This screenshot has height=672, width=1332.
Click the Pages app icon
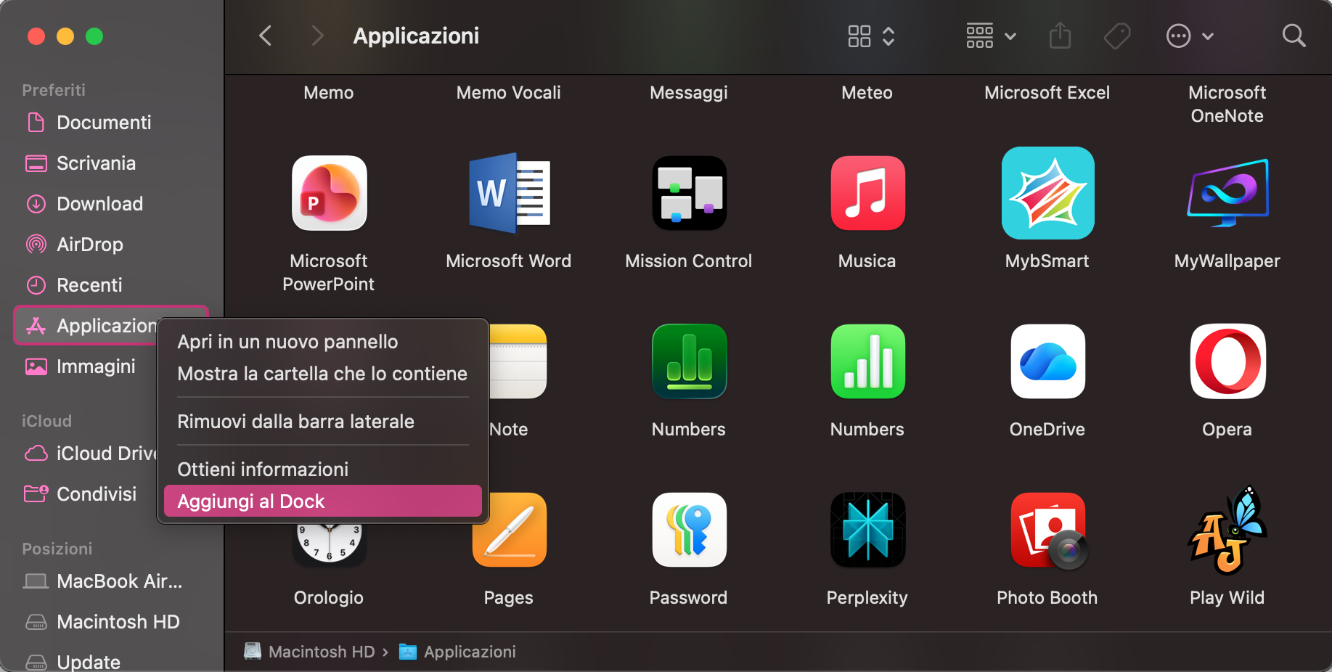click(x=510, y=530)
